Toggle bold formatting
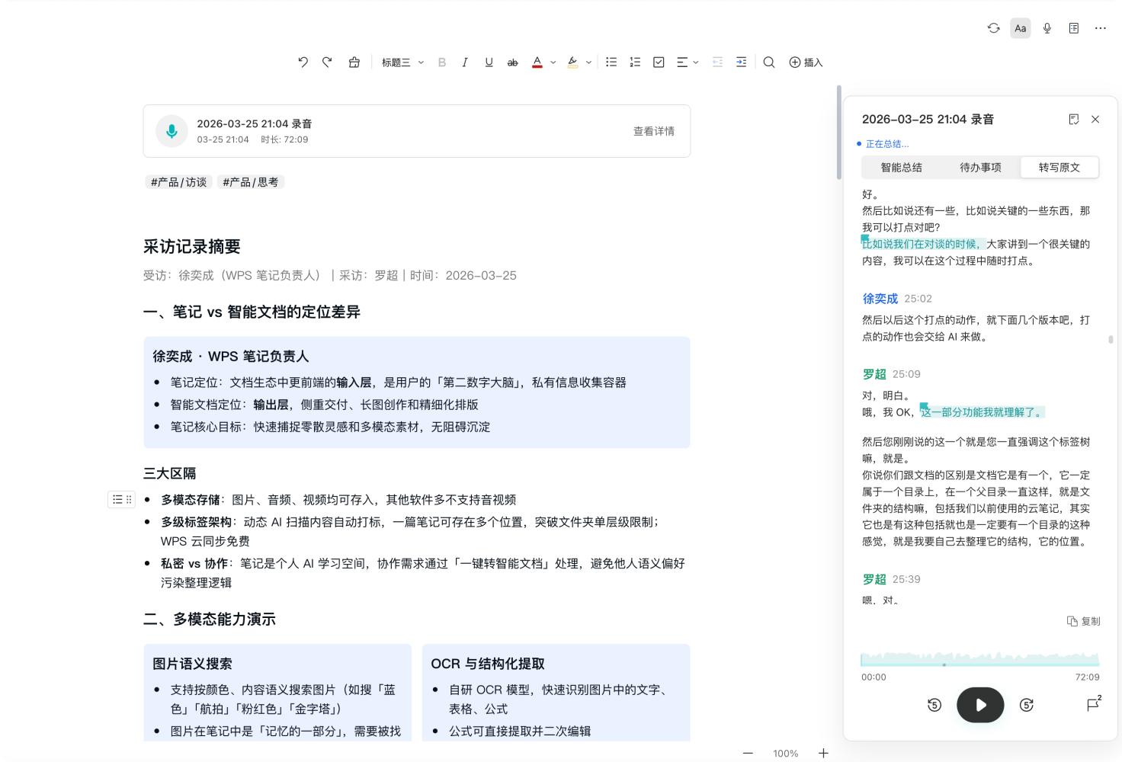Screen dimensions: 1122x762 (x=441, y=62)
